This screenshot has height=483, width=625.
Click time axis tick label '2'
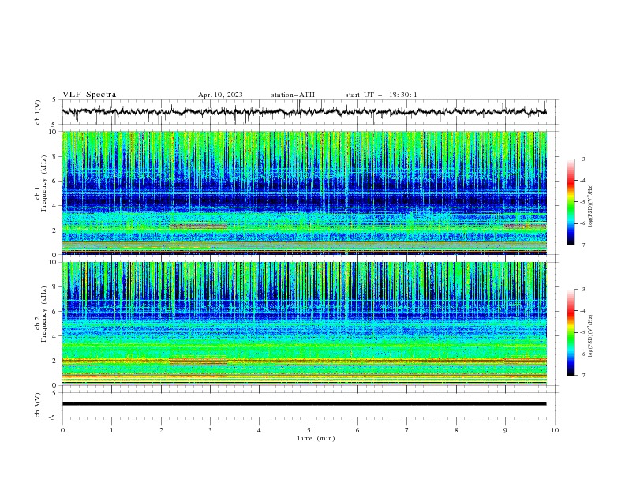pyautogui.click(x=161, y=430)
